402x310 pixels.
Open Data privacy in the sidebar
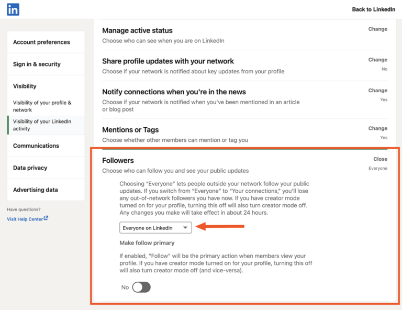30,168
